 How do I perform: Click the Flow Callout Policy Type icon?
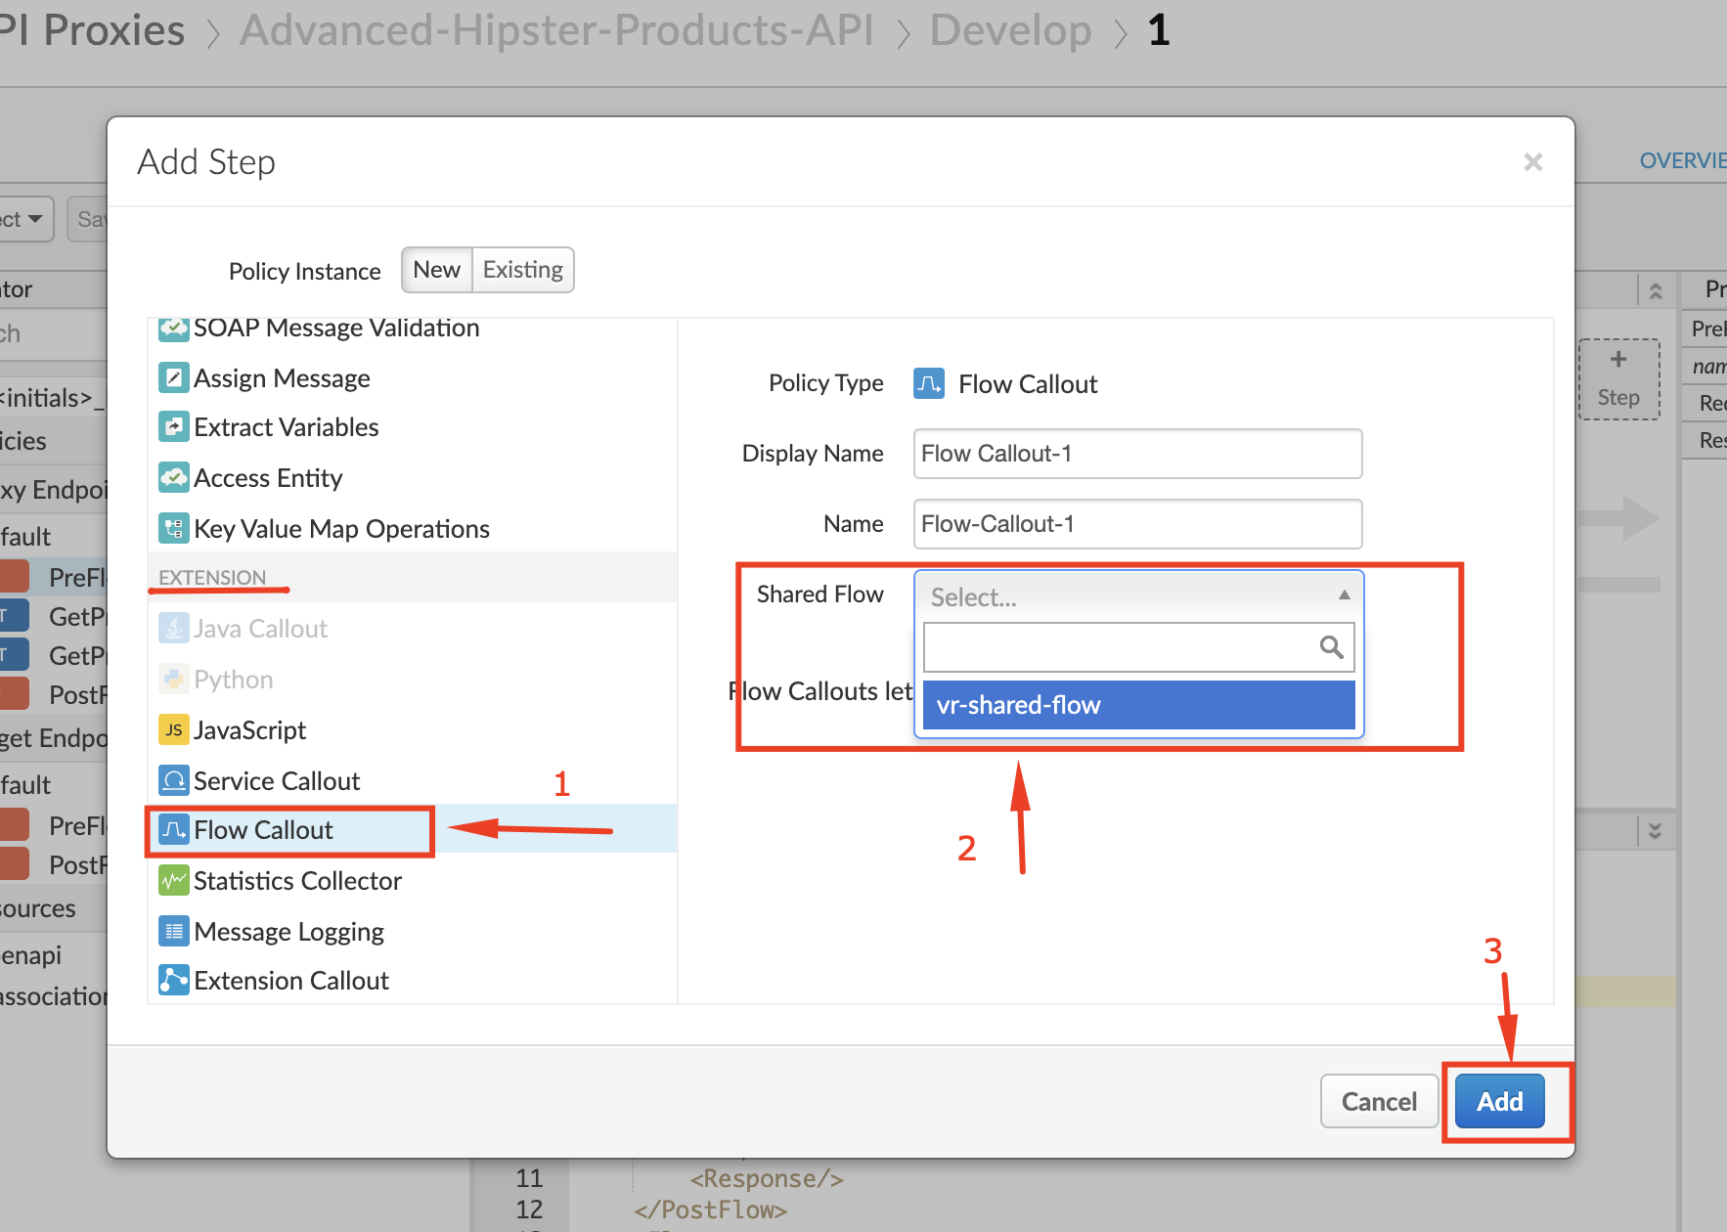pos(929,383)
